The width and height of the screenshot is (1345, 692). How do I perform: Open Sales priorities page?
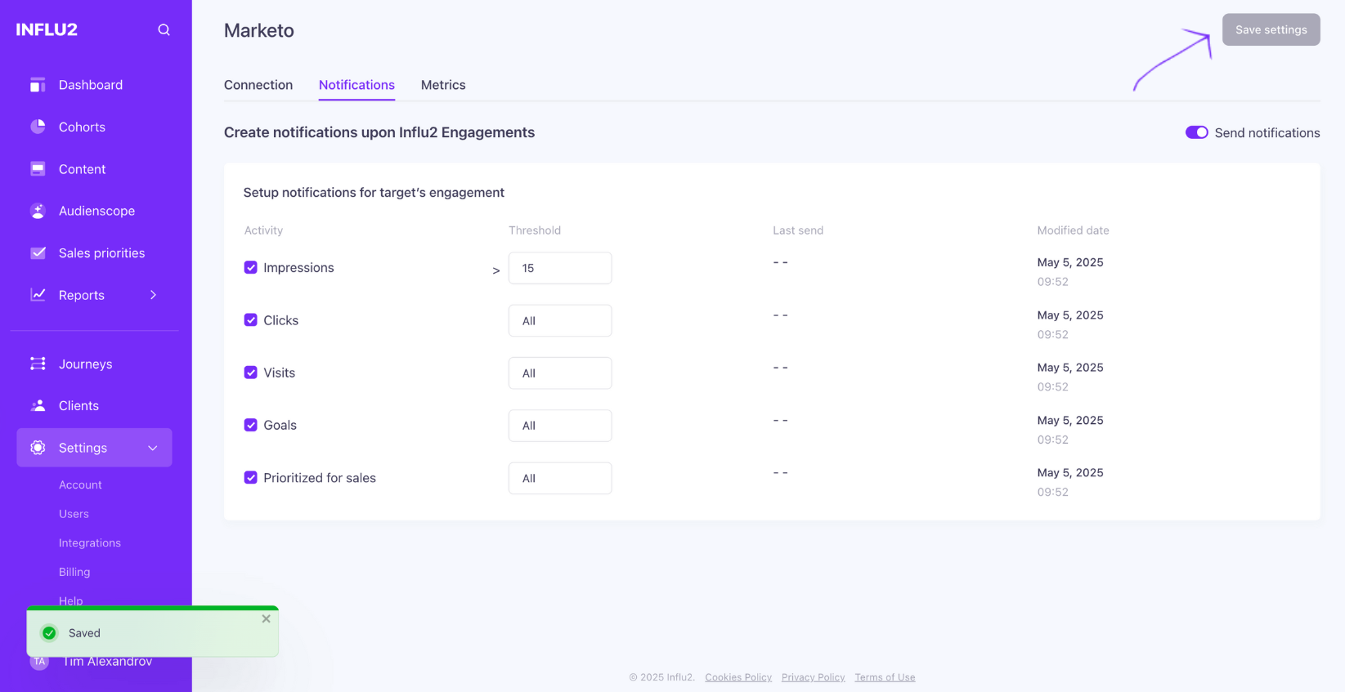tap(101, 253)
